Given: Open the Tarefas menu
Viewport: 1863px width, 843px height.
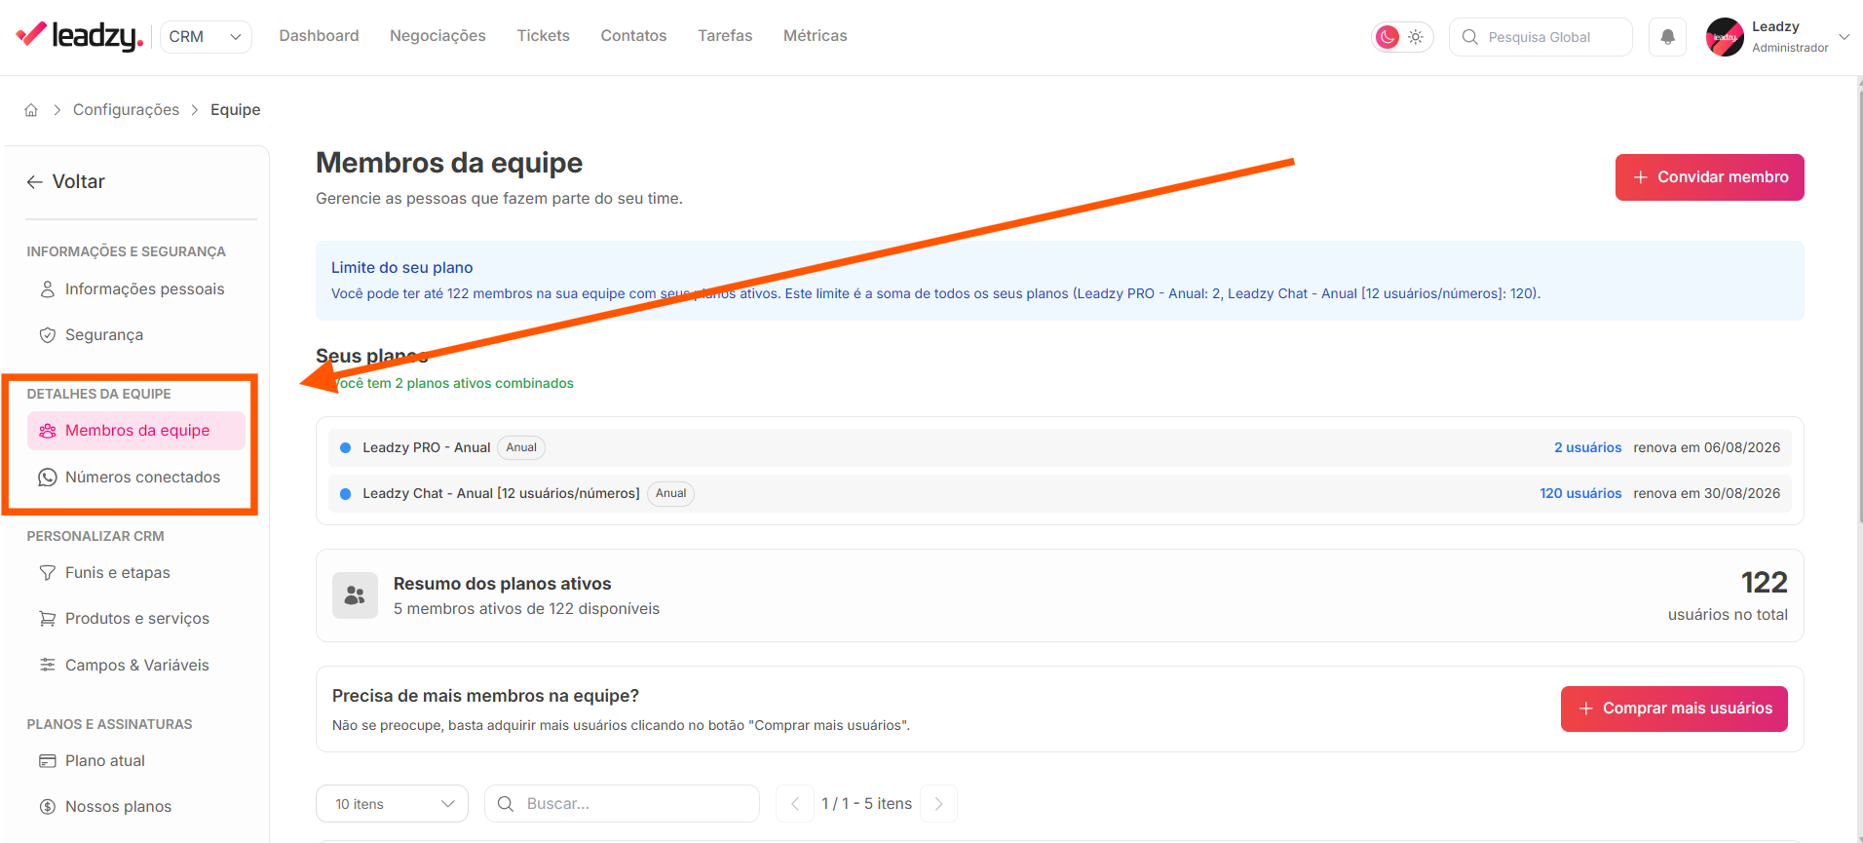Looking at the screenshot, I should (725, 36).
